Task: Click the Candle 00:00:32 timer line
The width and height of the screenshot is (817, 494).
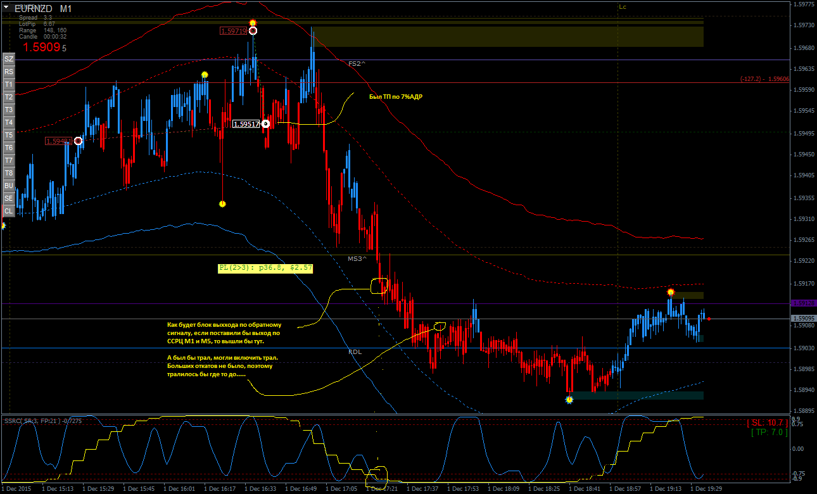Action: [43, 37]
